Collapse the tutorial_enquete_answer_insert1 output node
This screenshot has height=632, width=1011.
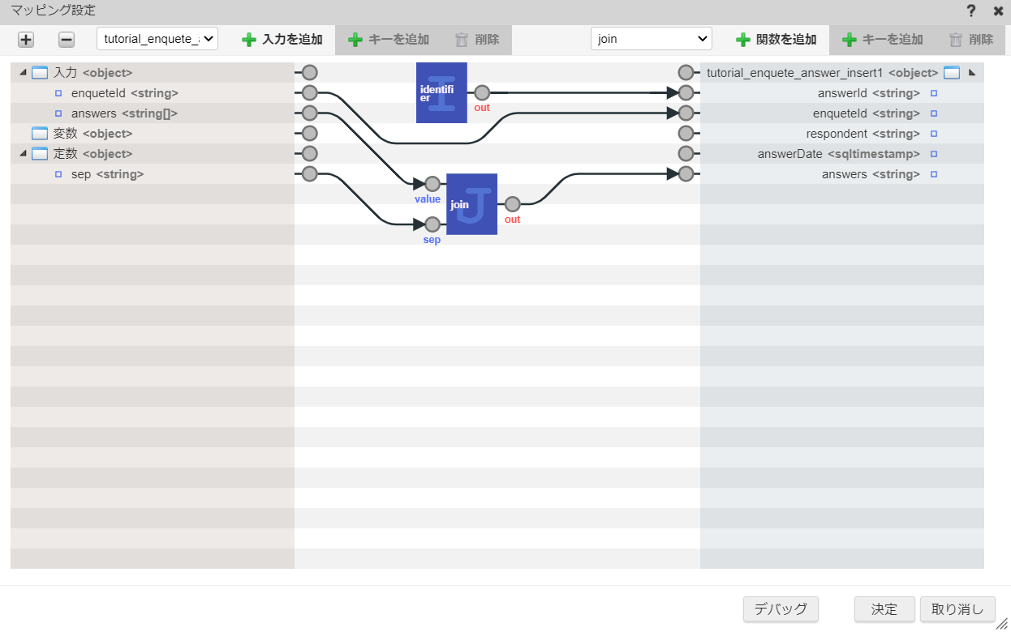971,72
